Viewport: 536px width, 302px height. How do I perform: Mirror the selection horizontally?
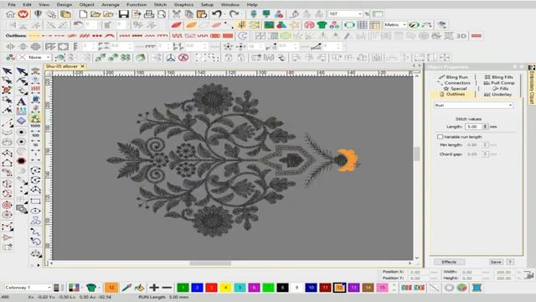10,47
